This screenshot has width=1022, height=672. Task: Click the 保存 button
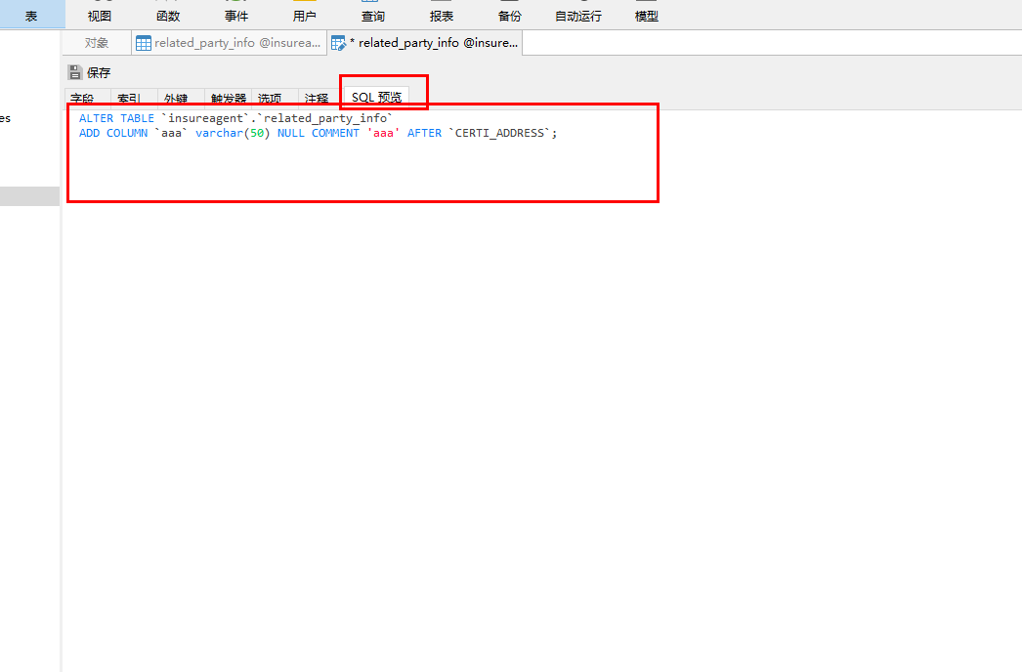pyautogui.click(x=90, y=72)
